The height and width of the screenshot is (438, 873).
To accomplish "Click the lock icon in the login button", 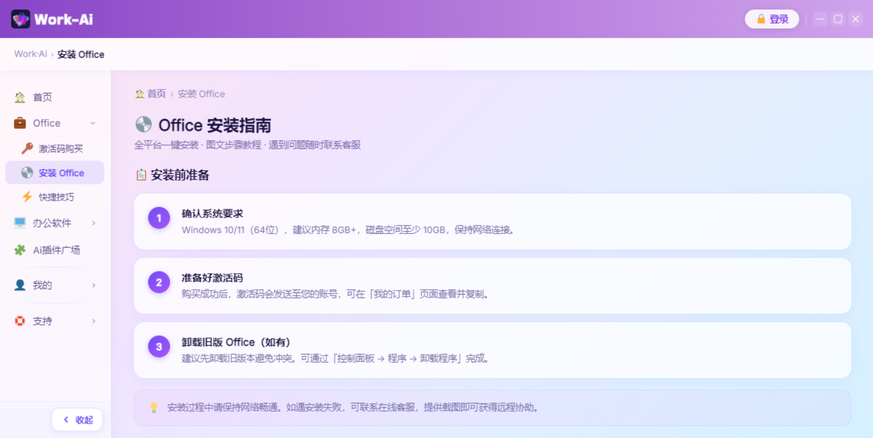I will coord(761,19).
